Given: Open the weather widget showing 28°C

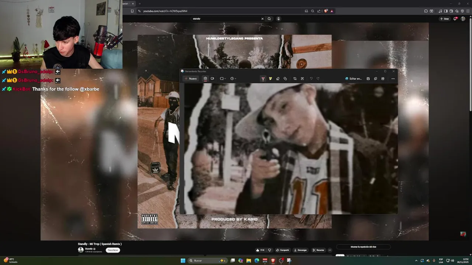Looking at the screenshot, I should [10, 260].
